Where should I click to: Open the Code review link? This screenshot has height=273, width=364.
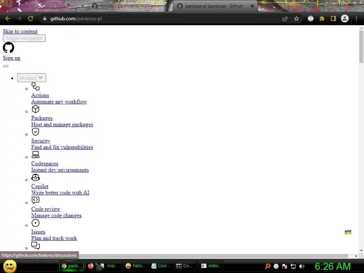46,209
